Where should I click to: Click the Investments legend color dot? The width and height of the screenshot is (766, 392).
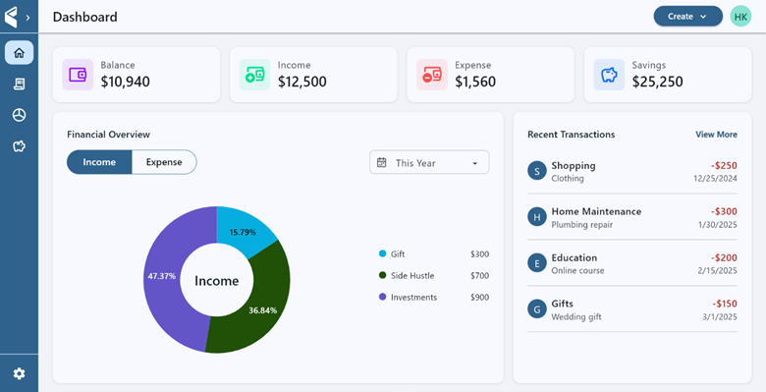click(x=383, y=297)
